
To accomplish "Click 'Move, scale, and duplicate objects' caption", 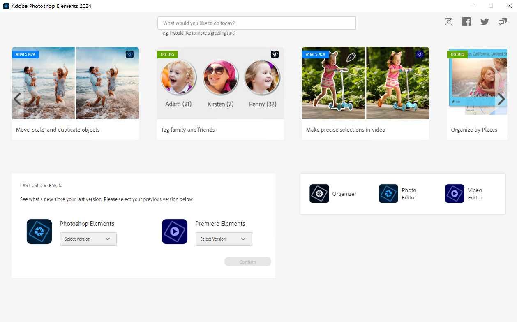I will pos(58,130).
